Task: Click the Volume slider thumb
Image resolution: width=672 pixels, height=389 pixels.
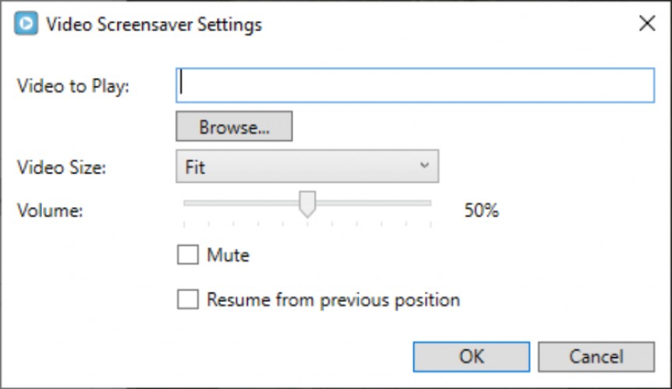Action: [x=307, y=204]
